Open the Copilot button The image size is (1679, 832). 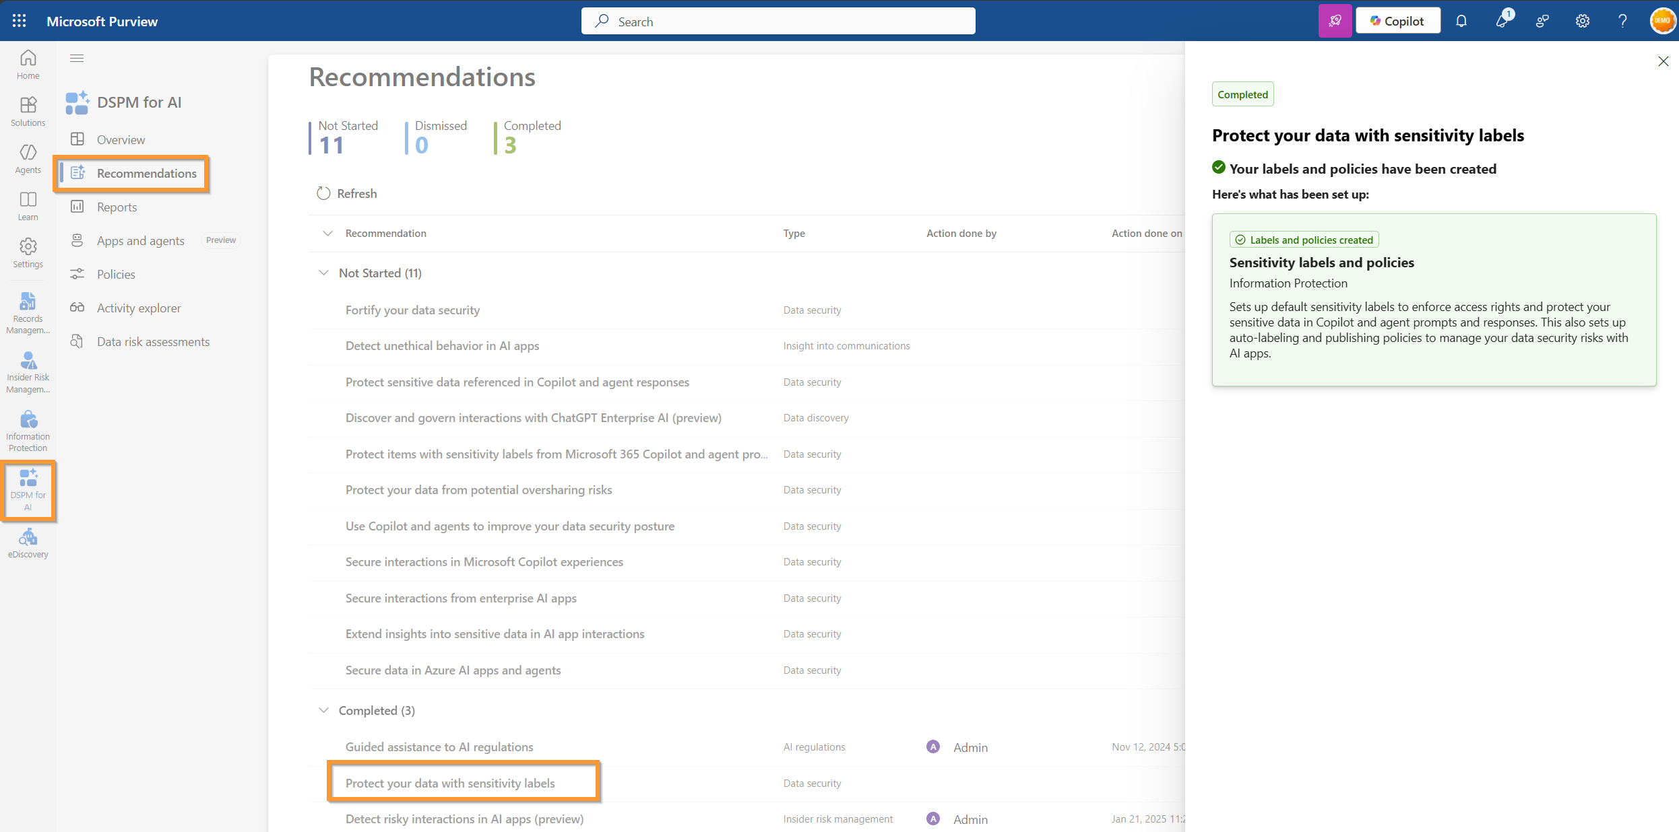click(x=1397, y=21)
